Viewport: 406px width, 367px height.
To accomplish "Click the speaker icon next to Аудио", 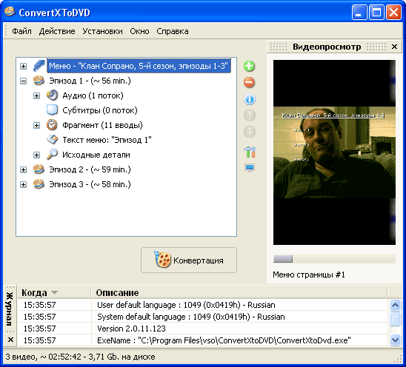I will point(52,95).
